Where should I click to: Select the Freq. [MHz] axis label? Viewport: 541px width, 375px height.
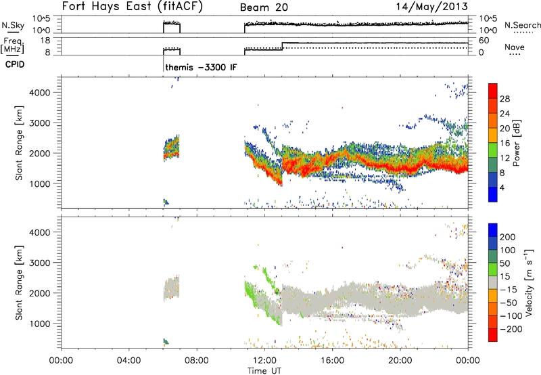[x=13, y=45]
